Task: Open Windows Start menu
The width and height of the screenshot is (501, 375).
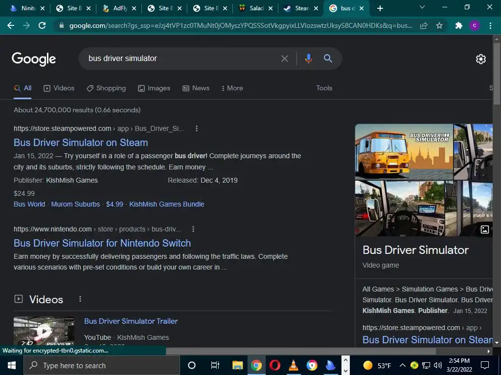Action: pos(12,365)
